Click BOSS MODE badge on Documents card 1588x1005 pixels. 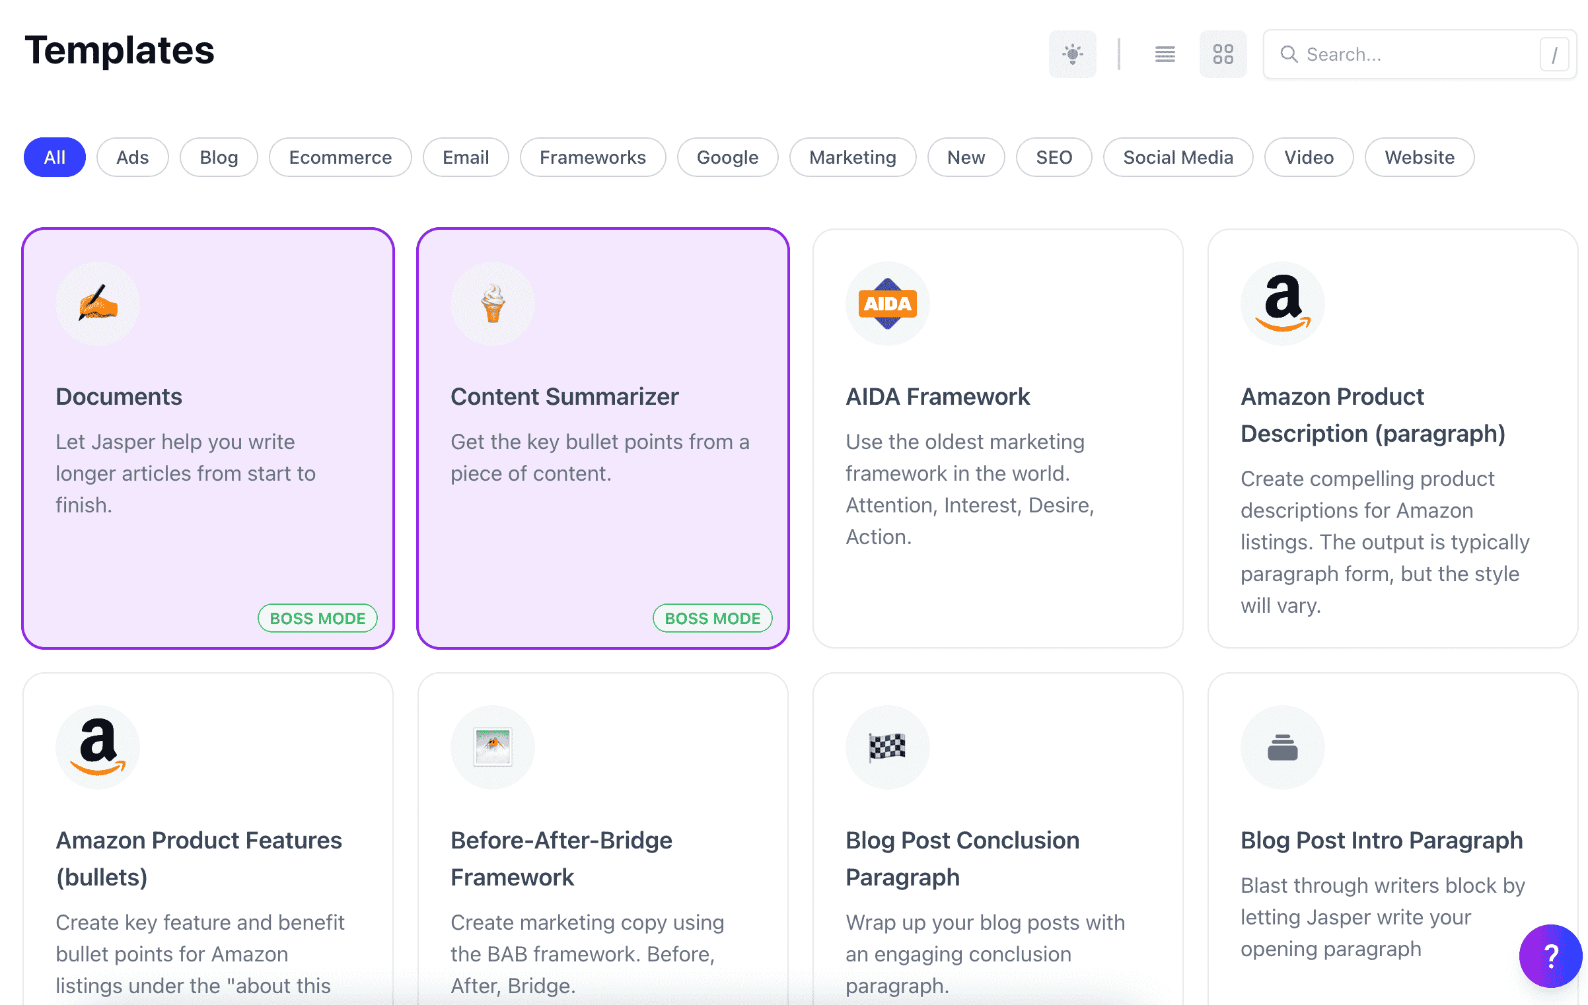(318, 618)
